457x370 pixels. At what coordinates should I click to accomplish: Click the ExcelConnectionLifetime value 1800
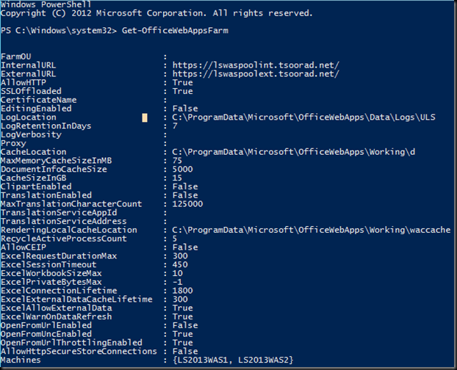pos(182,291)
